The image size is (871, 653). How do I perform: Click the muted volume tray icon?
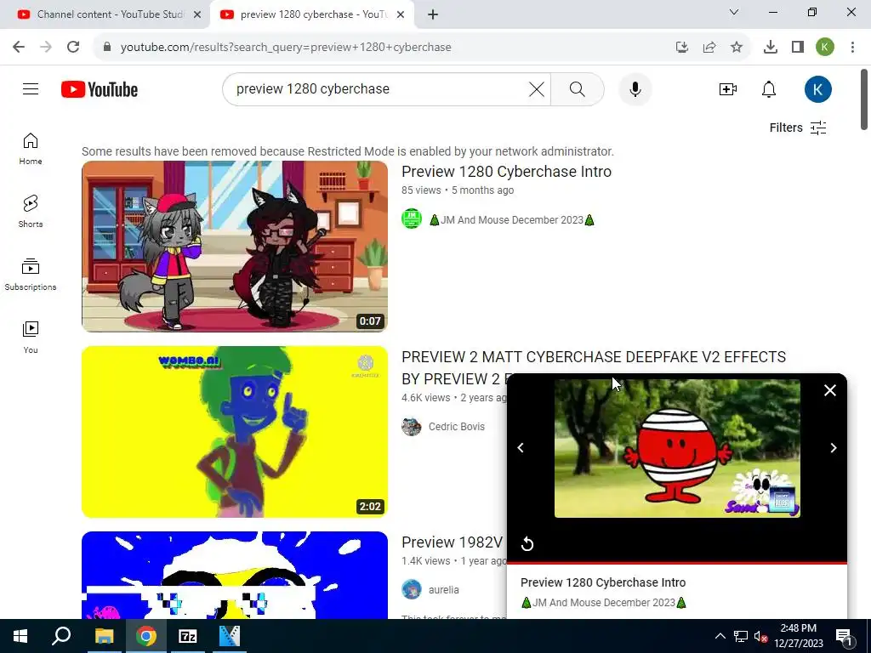[x=761, y=636]
